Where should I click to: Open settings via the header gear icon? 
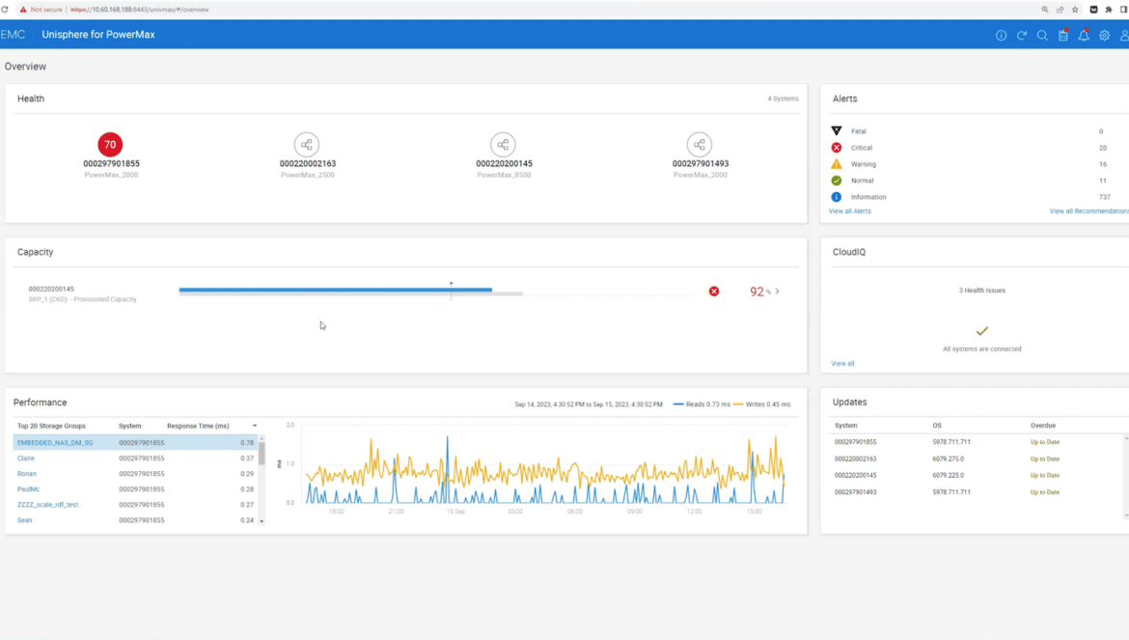(1104, 36)
